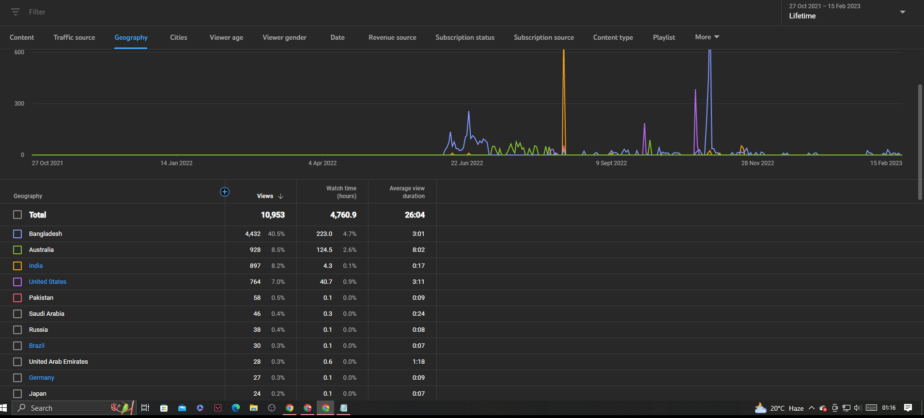This screenshot has width=924, height=418.
Task: Launch Microsoft Store from the taskbar
Action: click(x=164, y=408)
